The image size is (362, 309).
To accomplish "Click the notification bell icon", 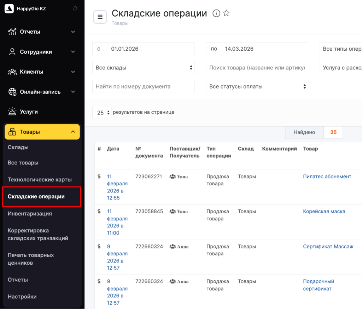I will click(x=75, y=9).
